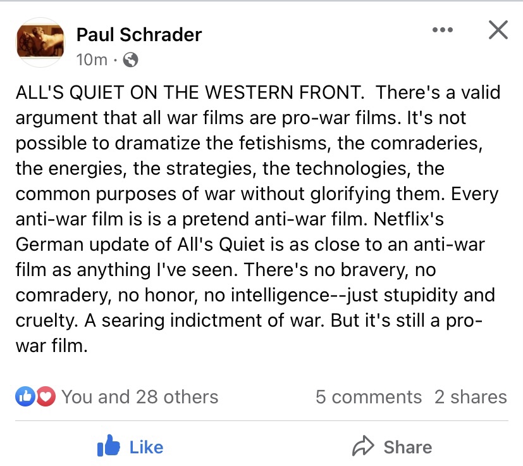This screenshot has height=466, width=523.
Task: Click the "10m" post timestamp
Action: click(x=91, y=60)
